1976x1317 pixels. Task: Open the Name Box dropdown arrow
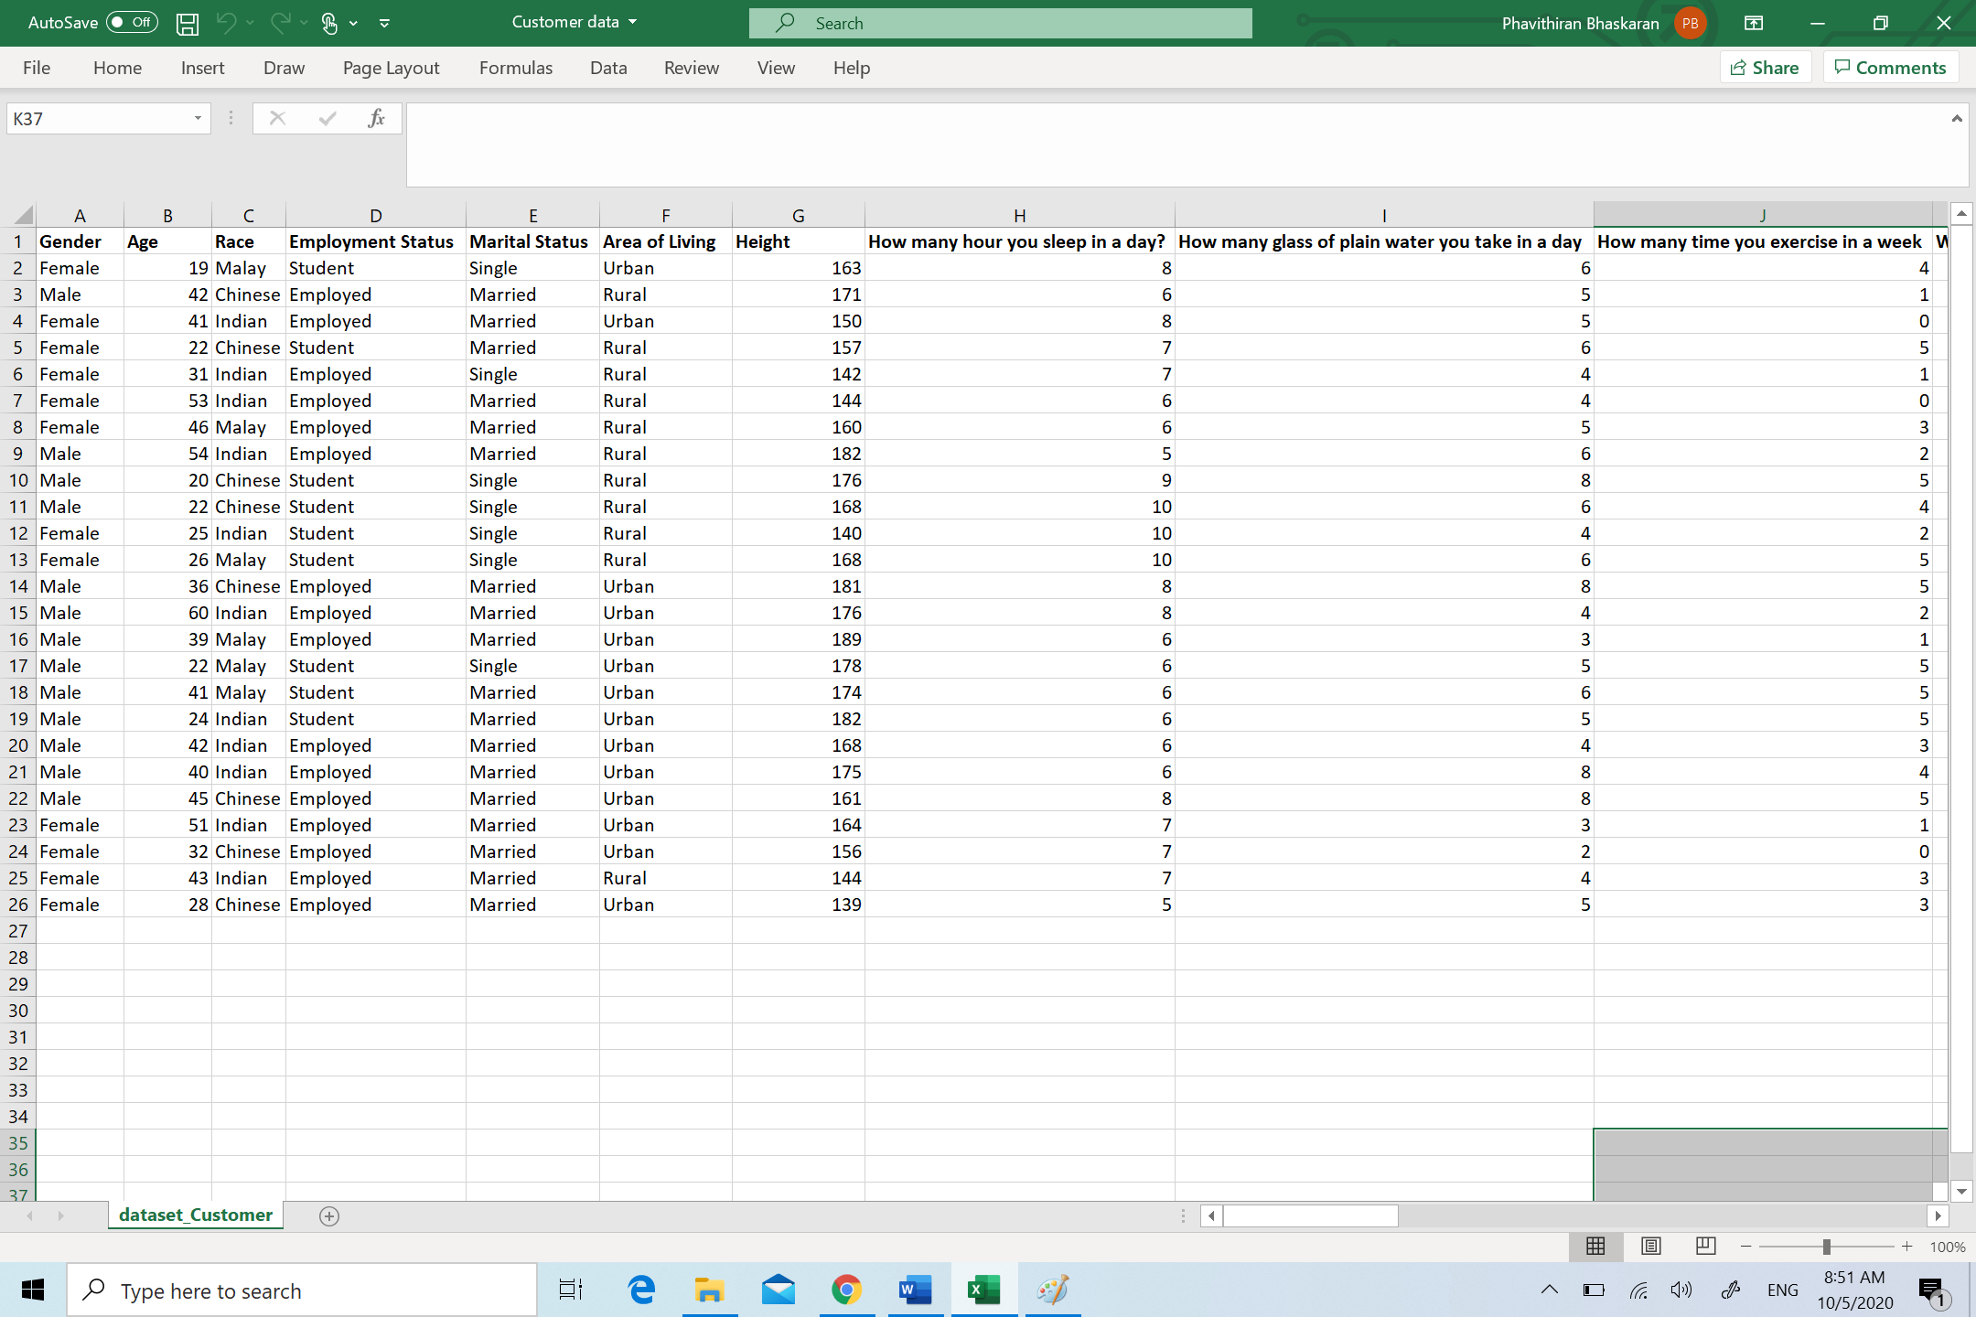coord(197,117)
